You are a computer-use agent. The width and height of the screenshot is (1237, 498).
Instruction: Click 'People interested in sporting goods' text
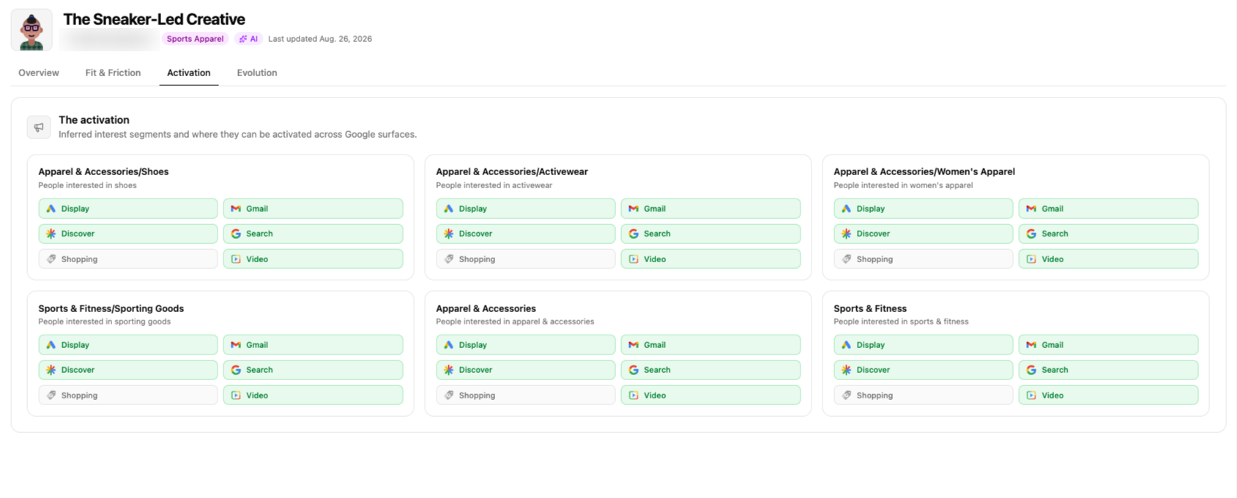tap(105, 322)
